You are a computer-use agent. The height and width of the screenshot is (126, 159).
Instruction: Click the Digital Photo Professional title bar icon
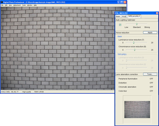tap(2, 2)
